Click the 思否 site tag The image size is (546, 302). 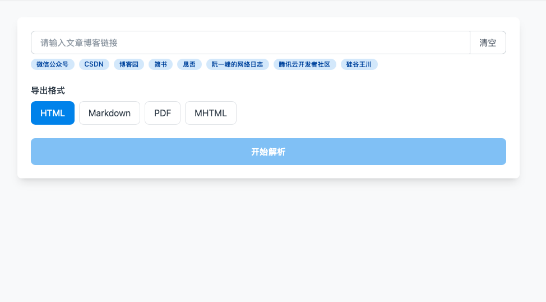[189, 64]
